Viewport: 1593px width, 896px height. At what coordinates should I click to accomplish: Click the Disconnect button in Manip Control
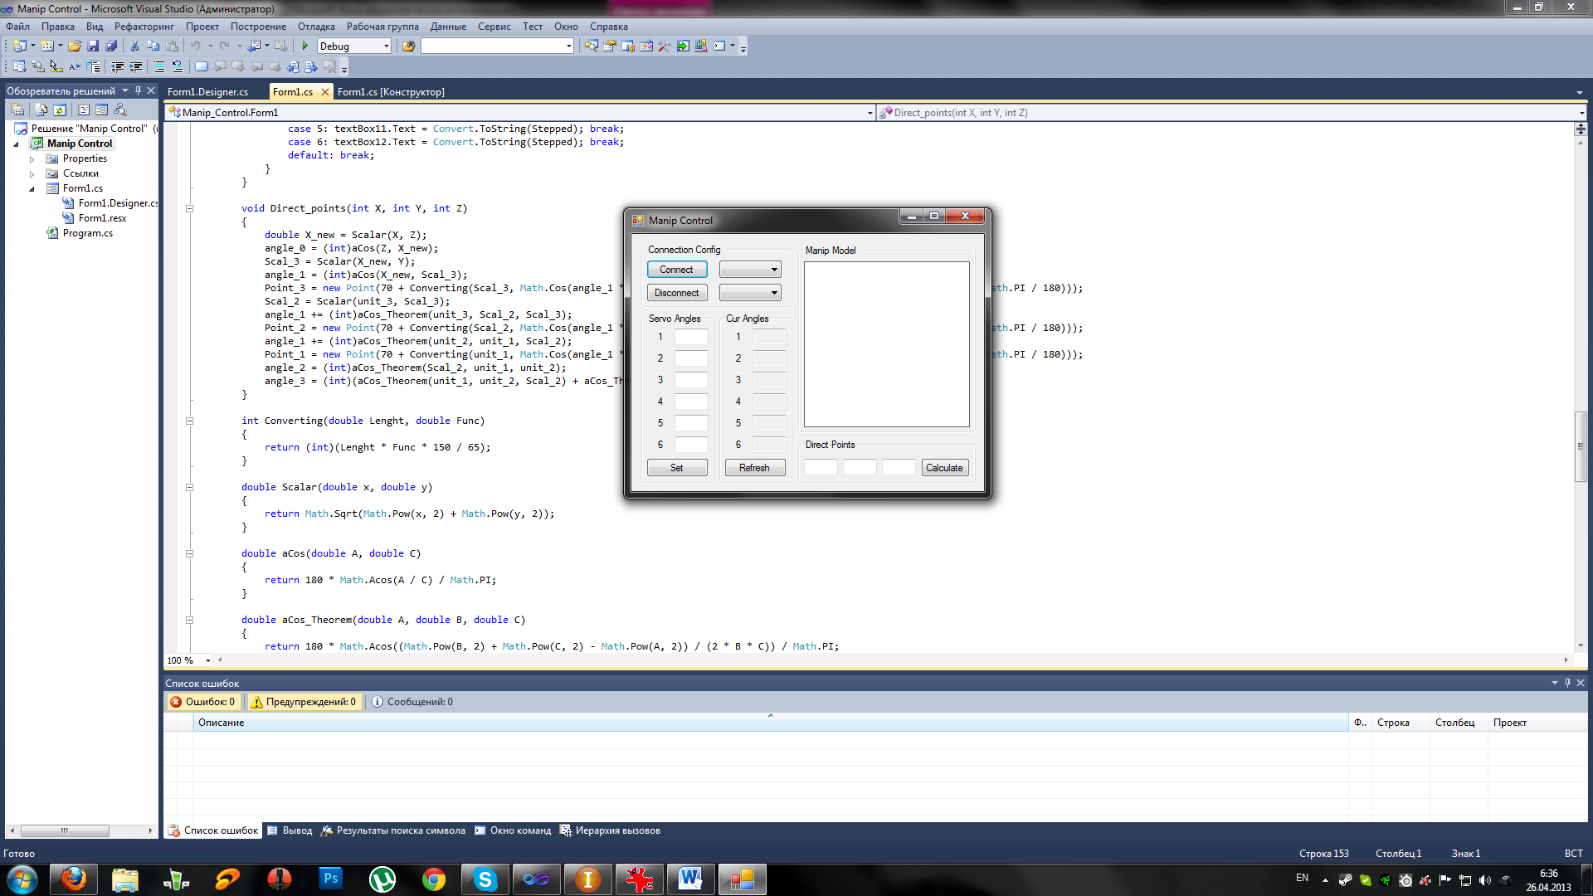pos(677,293)
